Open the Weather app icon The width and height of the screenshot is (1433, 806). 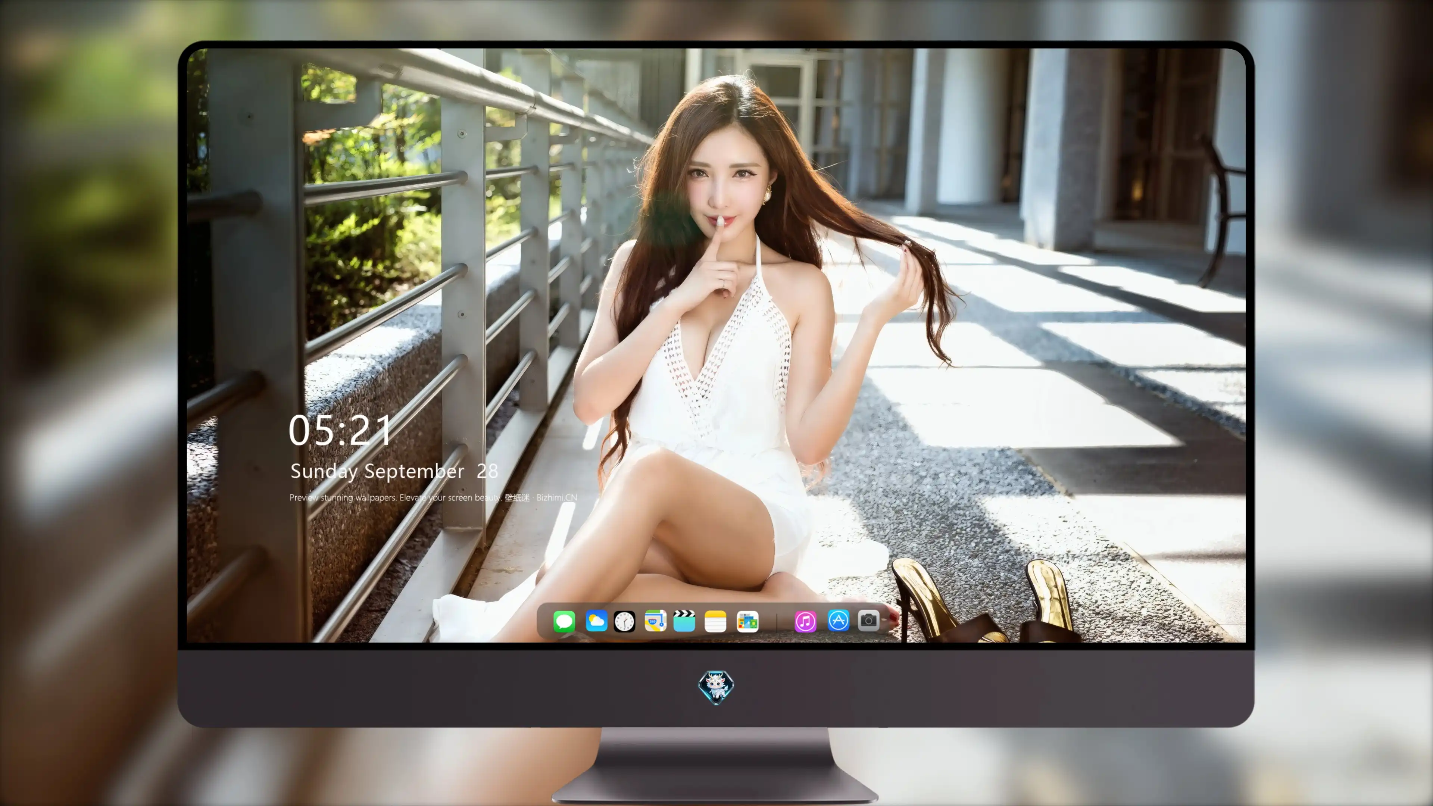tap(596, 621)
